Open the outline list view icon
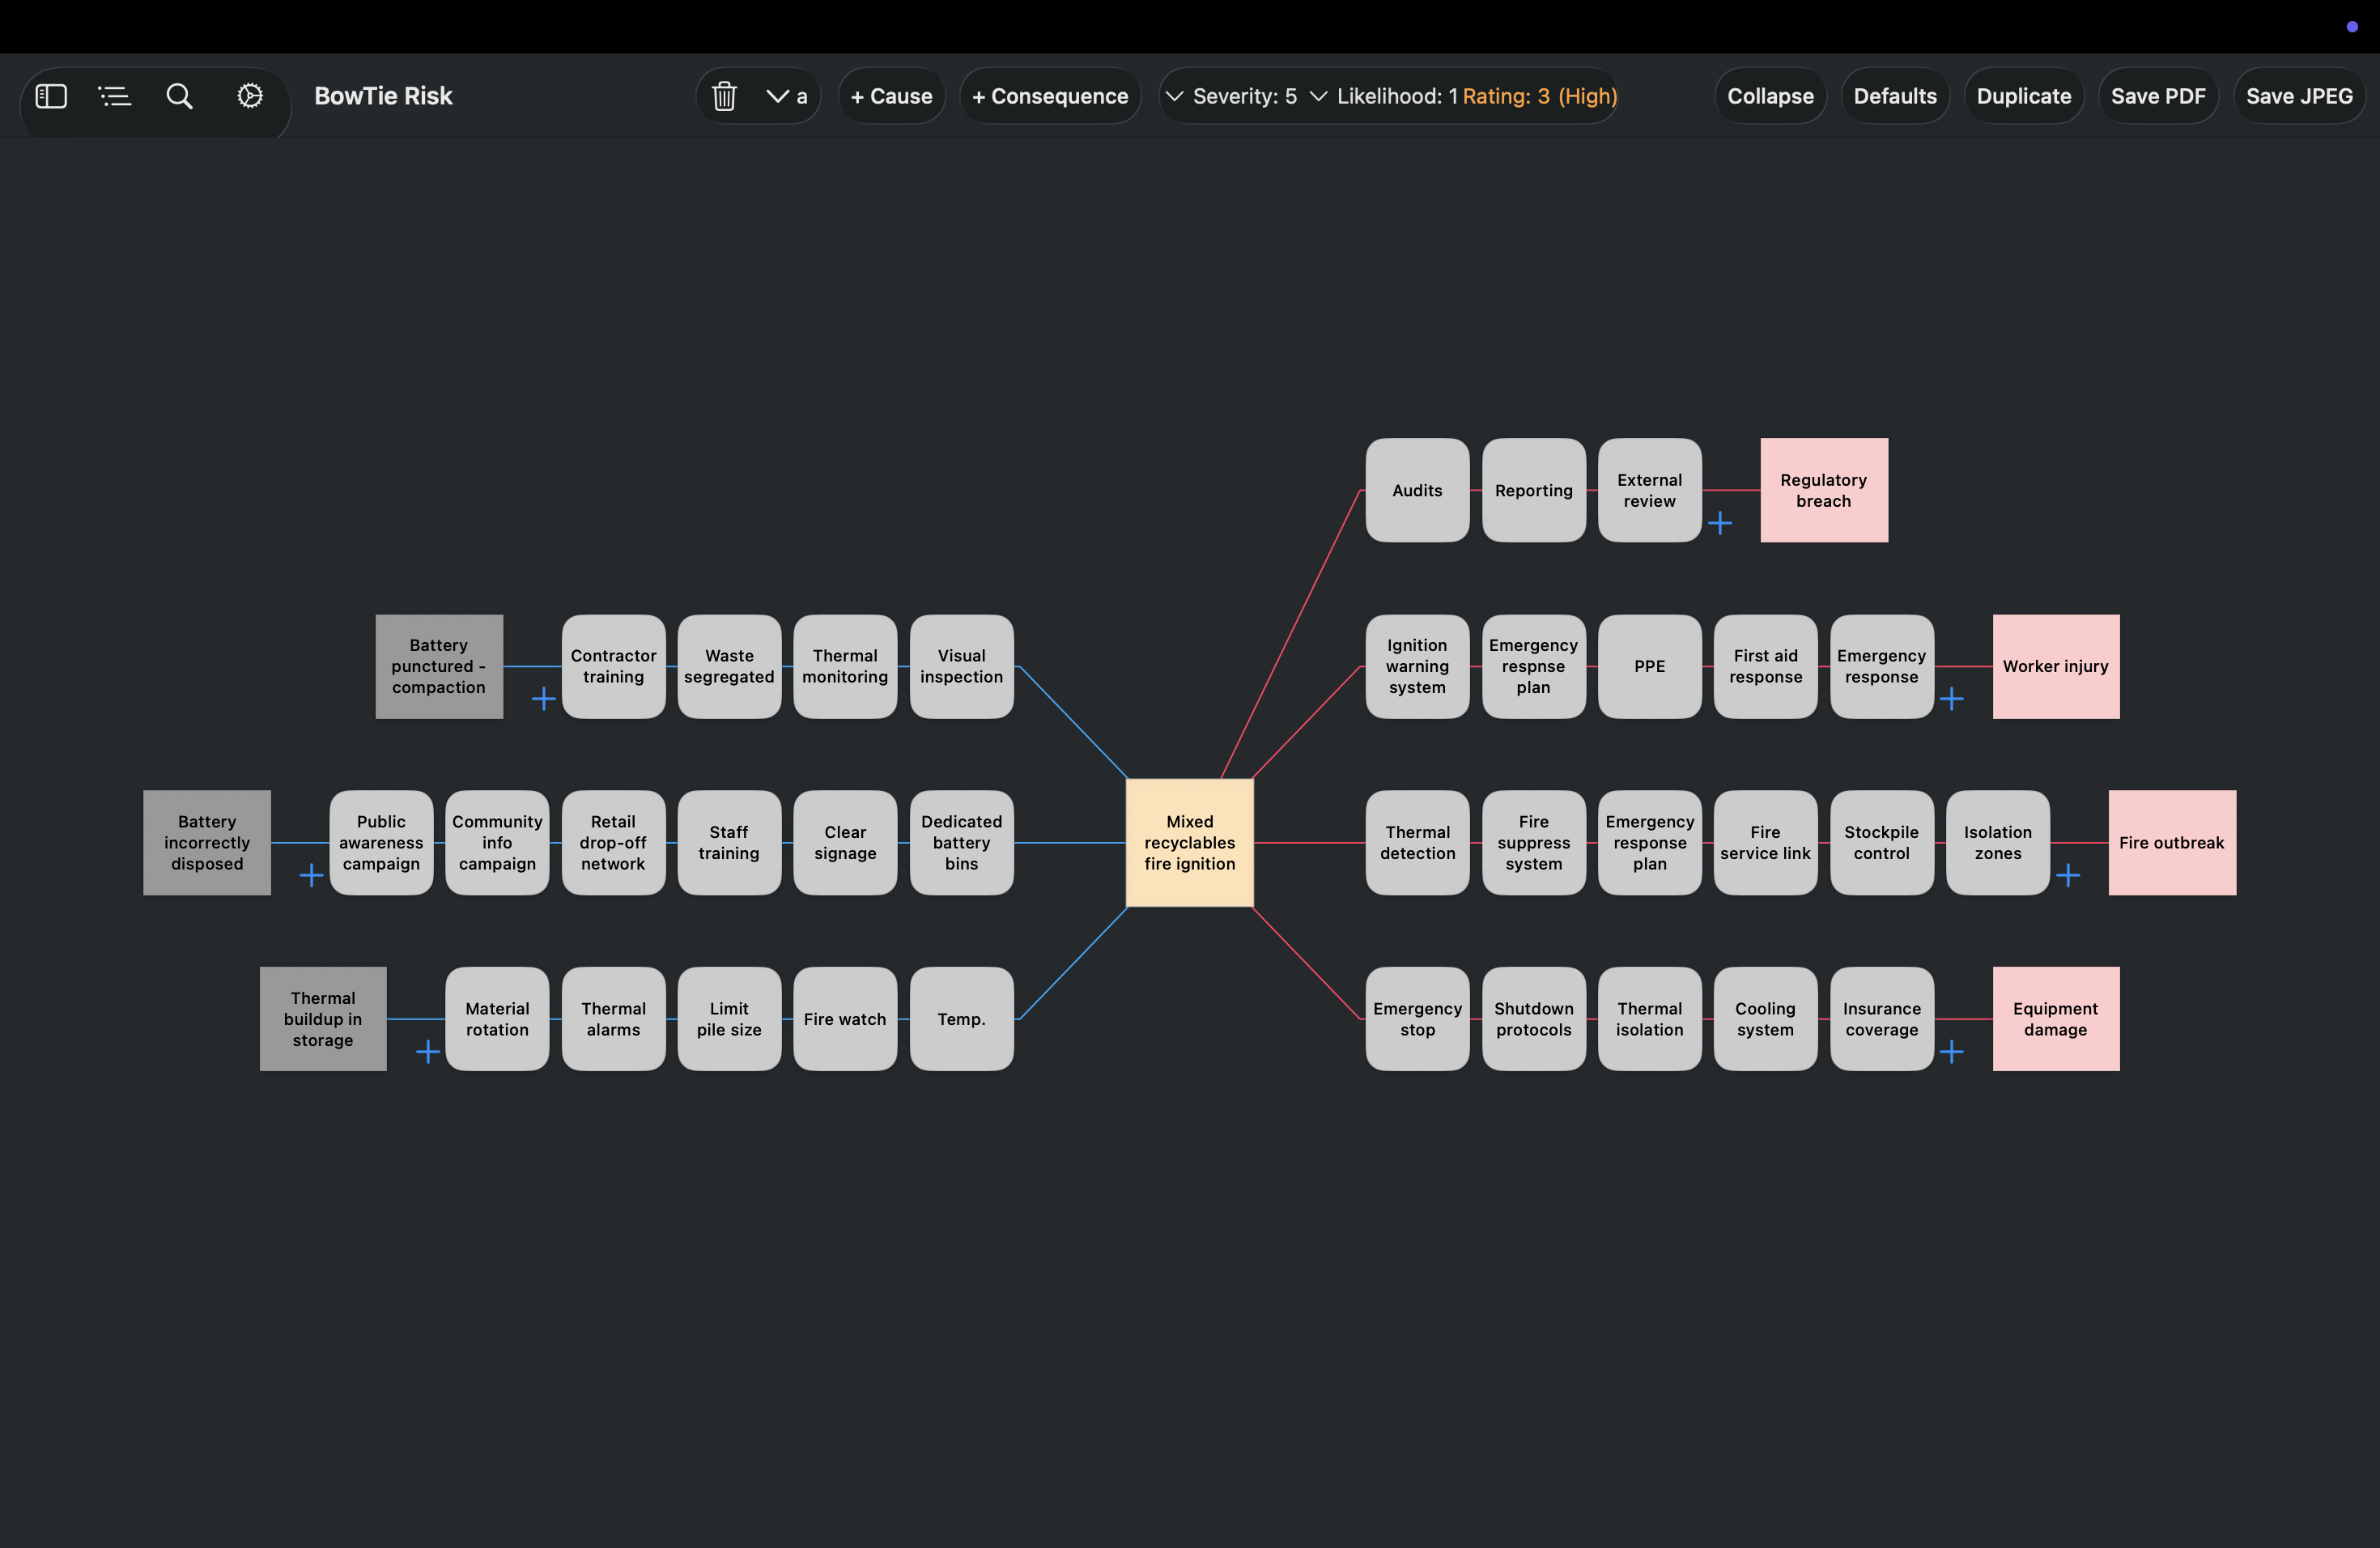Viewport: 2380px width, 1548px height. coord(115,96)
